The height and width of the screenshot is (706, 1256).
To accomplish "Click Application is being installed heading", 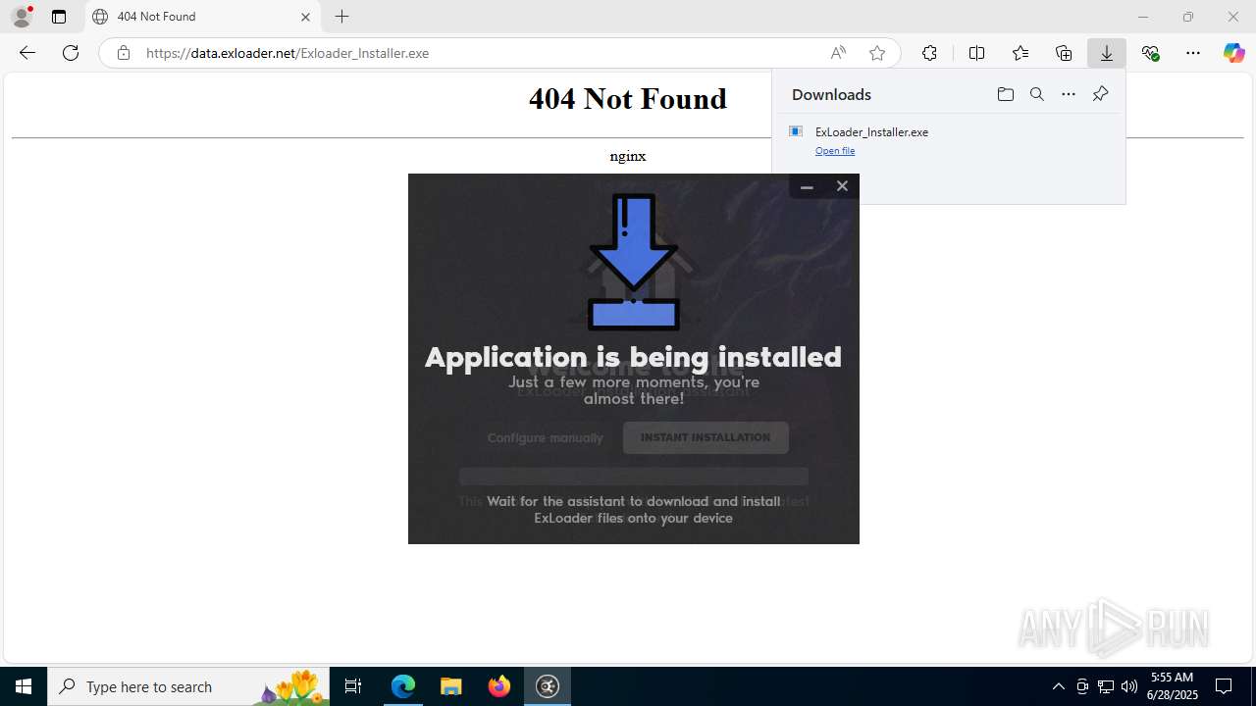I will pyautogui.click(x=634, y=357).
